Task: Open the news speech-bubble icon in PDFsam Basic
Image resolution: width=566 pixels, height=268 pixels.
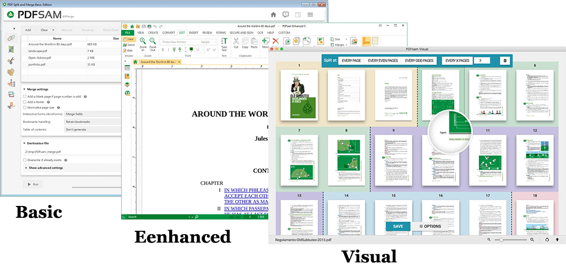Action: pos(285,15)
